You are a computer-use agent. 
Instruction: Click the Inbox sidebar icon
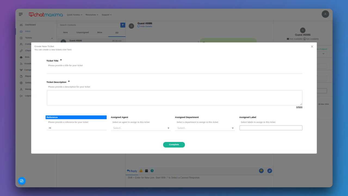[x=21, y=31]
